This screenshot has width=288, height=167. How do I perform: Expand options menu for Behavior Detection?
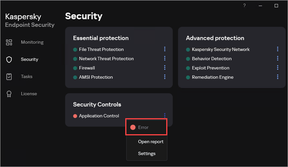click(x=278, y=58)
